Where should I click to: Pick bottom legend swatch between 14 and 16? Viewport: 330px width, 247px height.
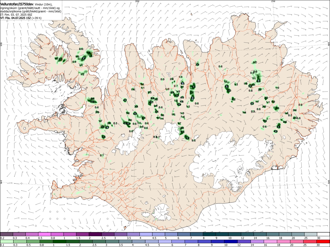pos(257,241)
